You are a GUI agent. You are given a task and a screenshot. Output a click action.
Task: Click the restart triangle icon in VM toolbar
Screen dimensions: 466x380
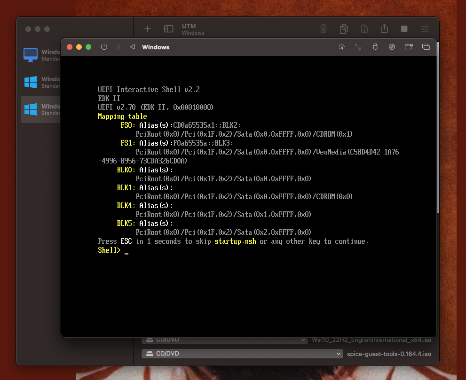point(133,47)
